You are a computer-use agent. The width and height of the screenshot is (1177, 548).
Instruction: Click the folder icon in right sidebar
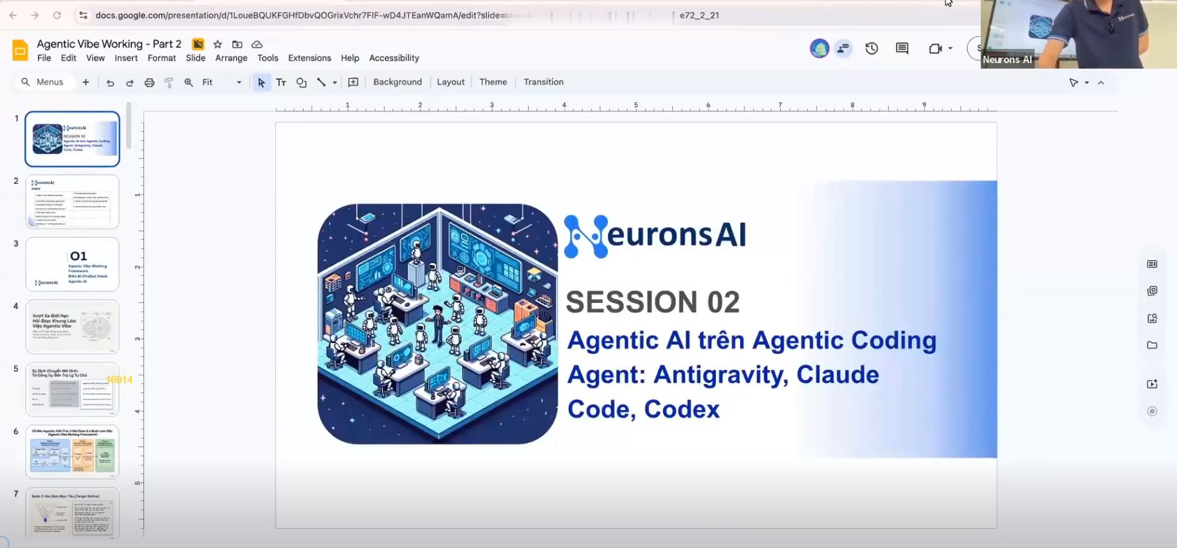pos(1152,345)
